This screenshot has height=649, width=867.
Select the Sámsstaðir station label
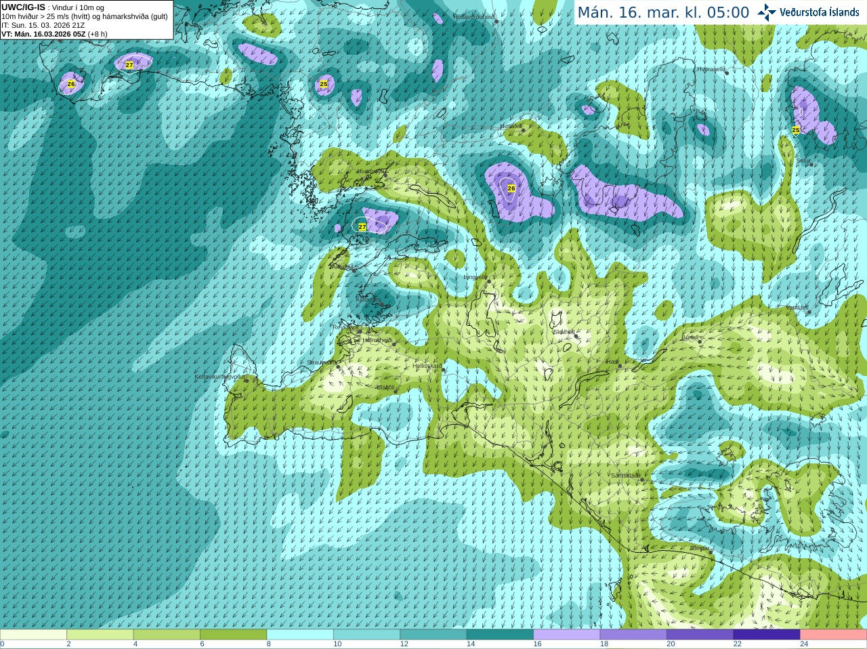625,476
